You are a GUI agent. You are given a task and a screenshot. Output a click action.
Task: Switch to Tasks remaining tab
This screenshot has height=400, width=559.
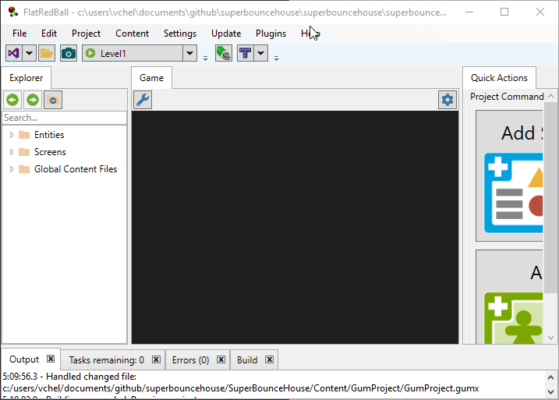(x=106, y=360)
